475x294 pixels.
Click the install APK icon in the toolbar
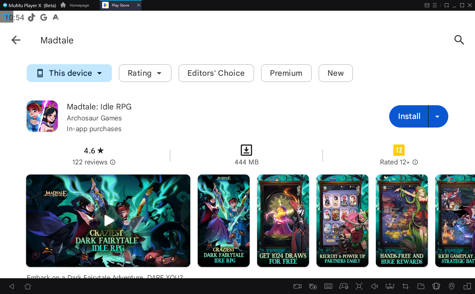(x=390, y=286)
